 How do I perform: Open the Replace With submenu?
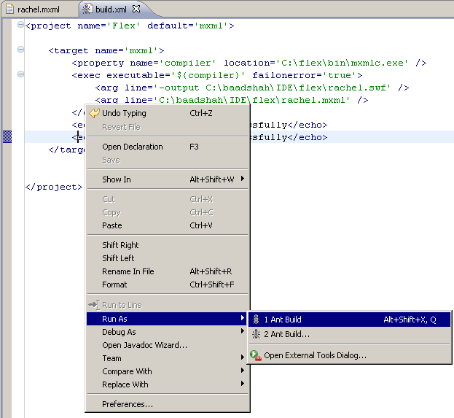[x=168, y=384]
